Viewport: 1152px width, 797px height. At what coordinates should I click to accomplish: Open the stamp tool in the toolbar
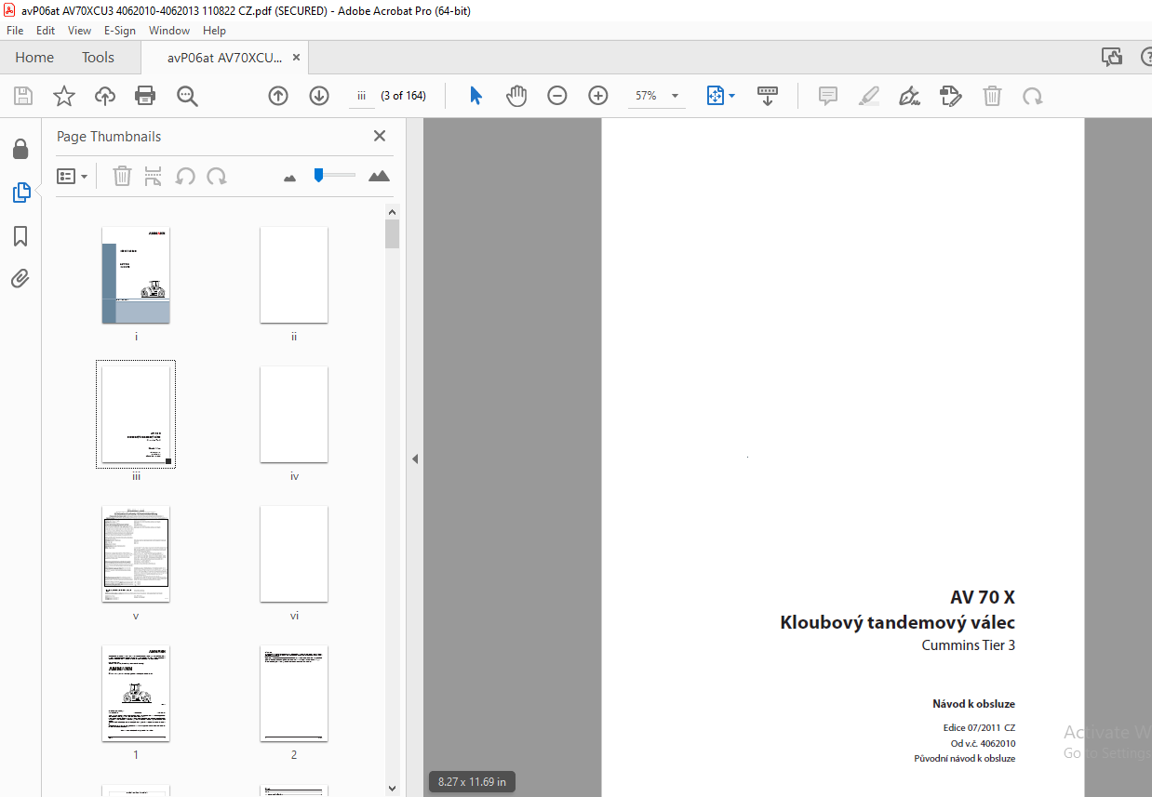pyautogui.click(x=951, y=96)
